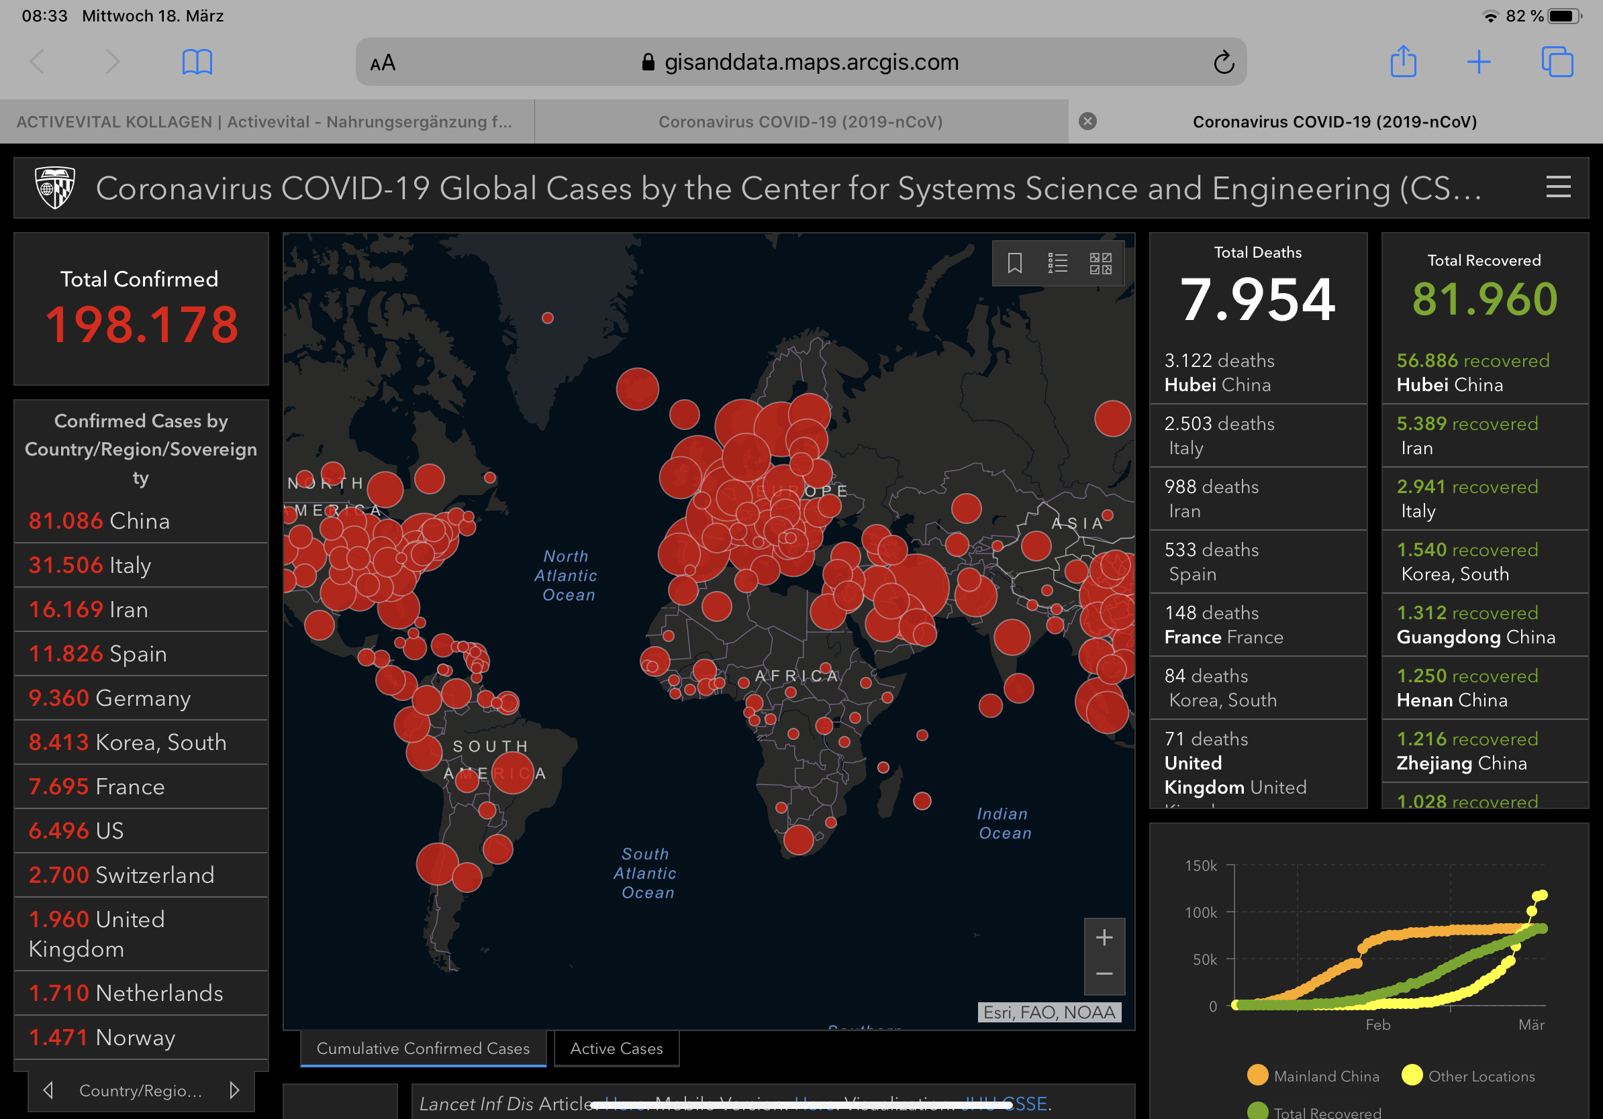Switch to ACTIVEVITAL KOLLAGEN tab
1603x1119 pixels.
point(266,121)
